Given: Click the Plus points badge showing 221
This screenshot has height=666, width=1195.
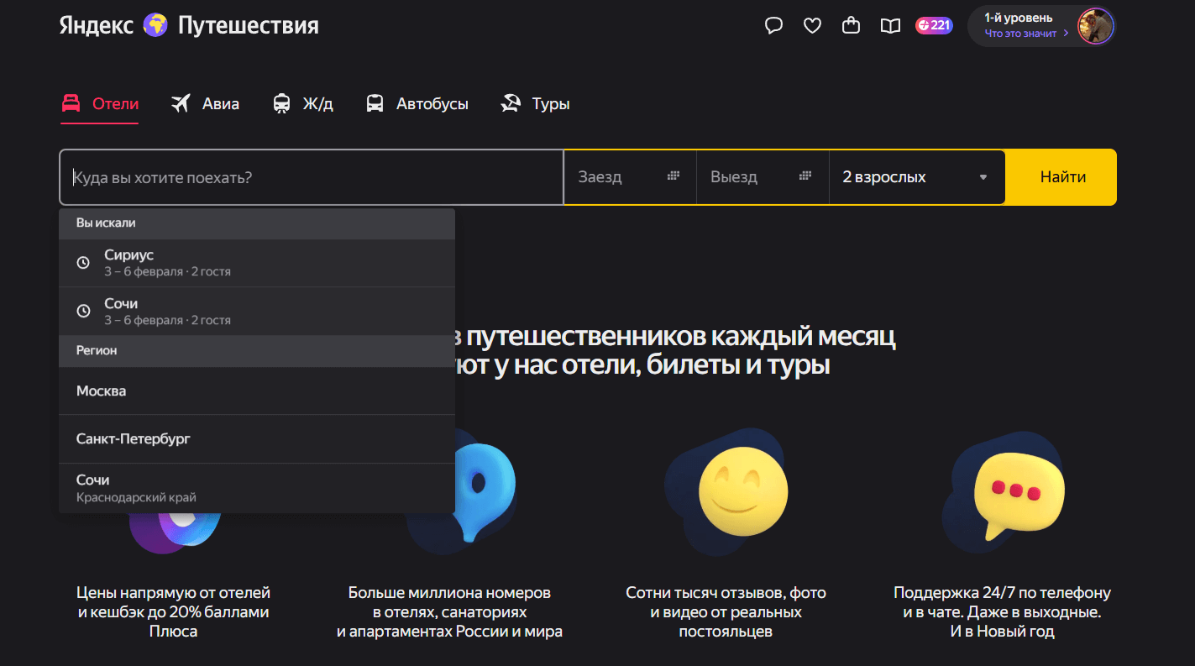Looking at the screenshot, I should coord(934,25).
